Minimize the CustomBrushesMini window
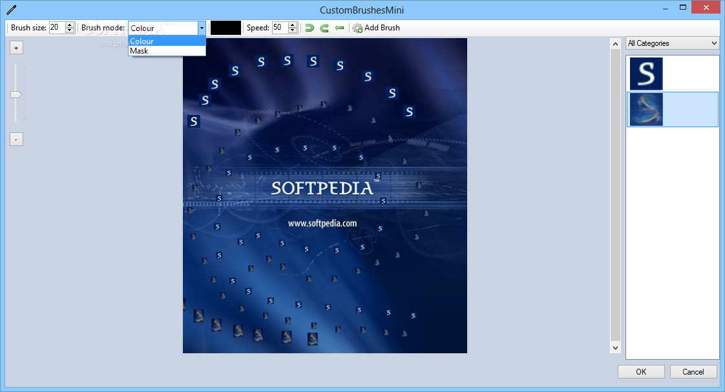725x392 pixels. (x=666, y=8)
